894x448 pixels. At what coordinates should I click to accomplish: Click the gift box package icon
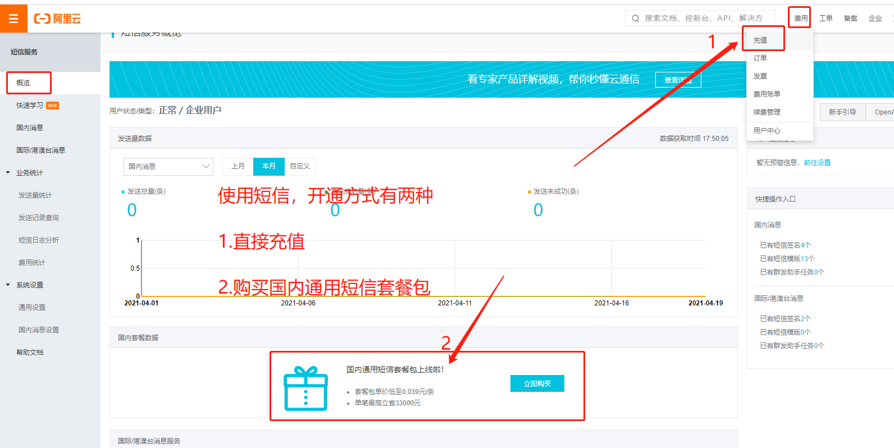(x=305, y=388)
